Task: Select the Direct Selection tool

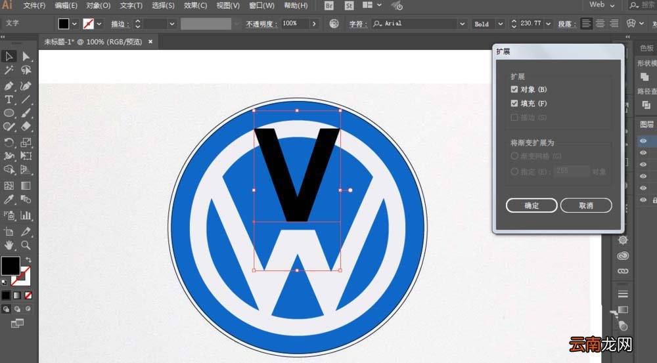Action: tap(26, 56)
